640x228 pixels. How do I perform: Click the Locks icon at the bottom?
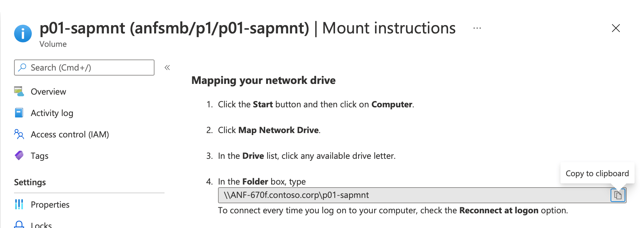(x=19, y=225)
